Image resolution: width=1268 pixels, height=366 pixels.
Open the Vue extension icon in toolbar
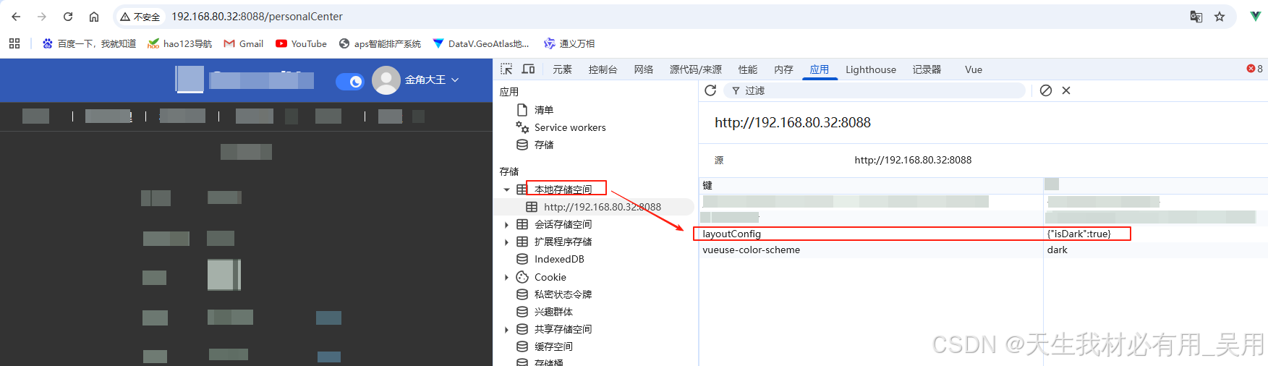pos(1255,16)
